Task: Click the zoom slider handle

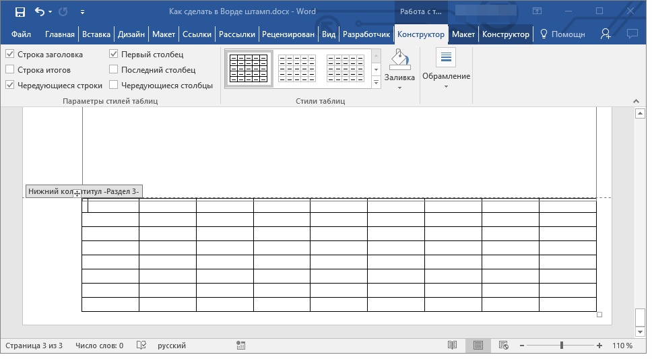Action: 562,346
